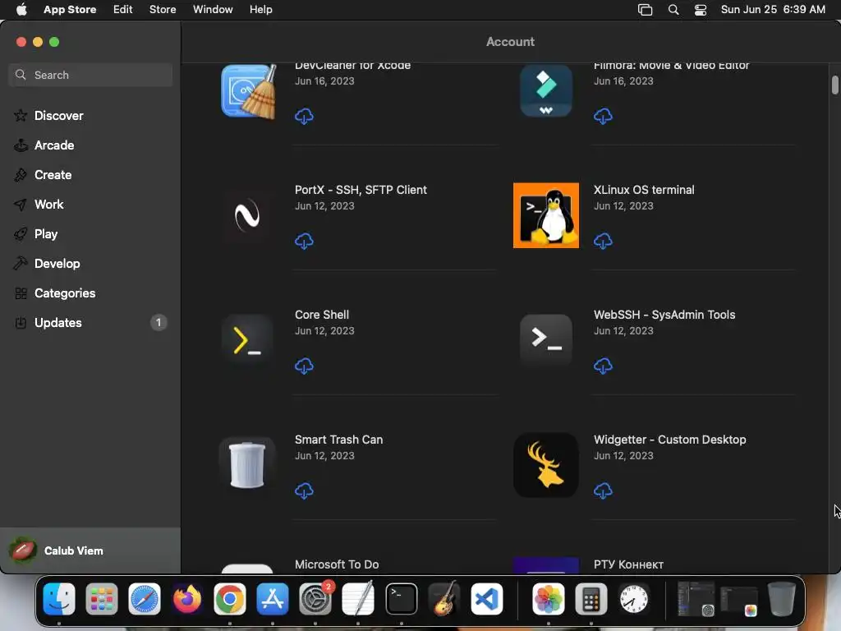Open WebSSH app icon

[546, 340]
